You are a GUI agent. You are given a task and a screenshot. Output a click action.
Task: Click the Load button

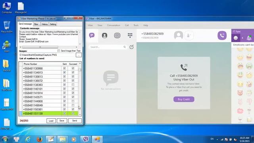click(x=51, y=121)
